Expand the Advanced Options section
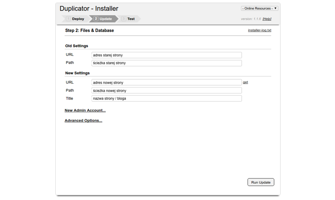335x200 pixels. coord(83,120)
